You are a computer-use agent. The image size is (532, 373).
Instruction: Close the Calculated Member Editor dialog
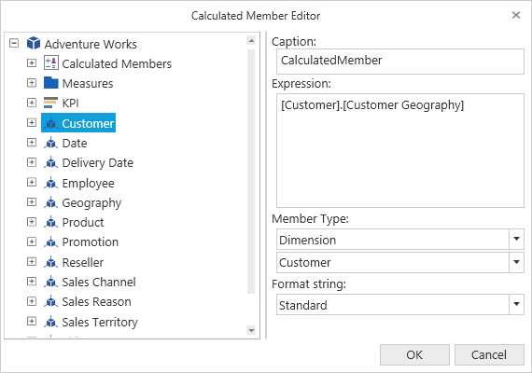click(516, 15)
